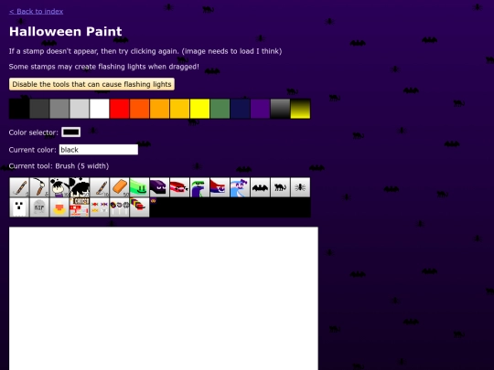Select the large black ink splatter tool

pos(80,187)
